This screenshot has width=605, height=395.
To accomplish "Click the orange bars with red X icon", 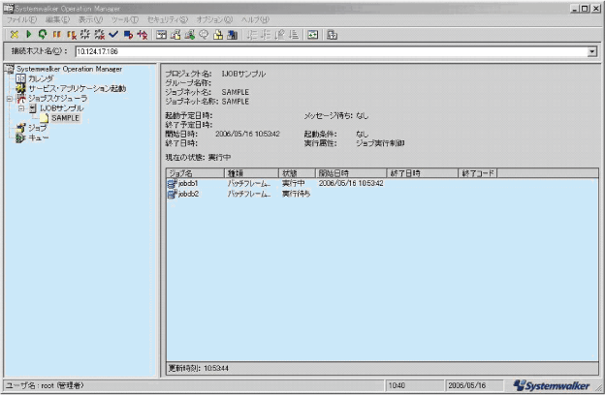I will tap(71, 35).
